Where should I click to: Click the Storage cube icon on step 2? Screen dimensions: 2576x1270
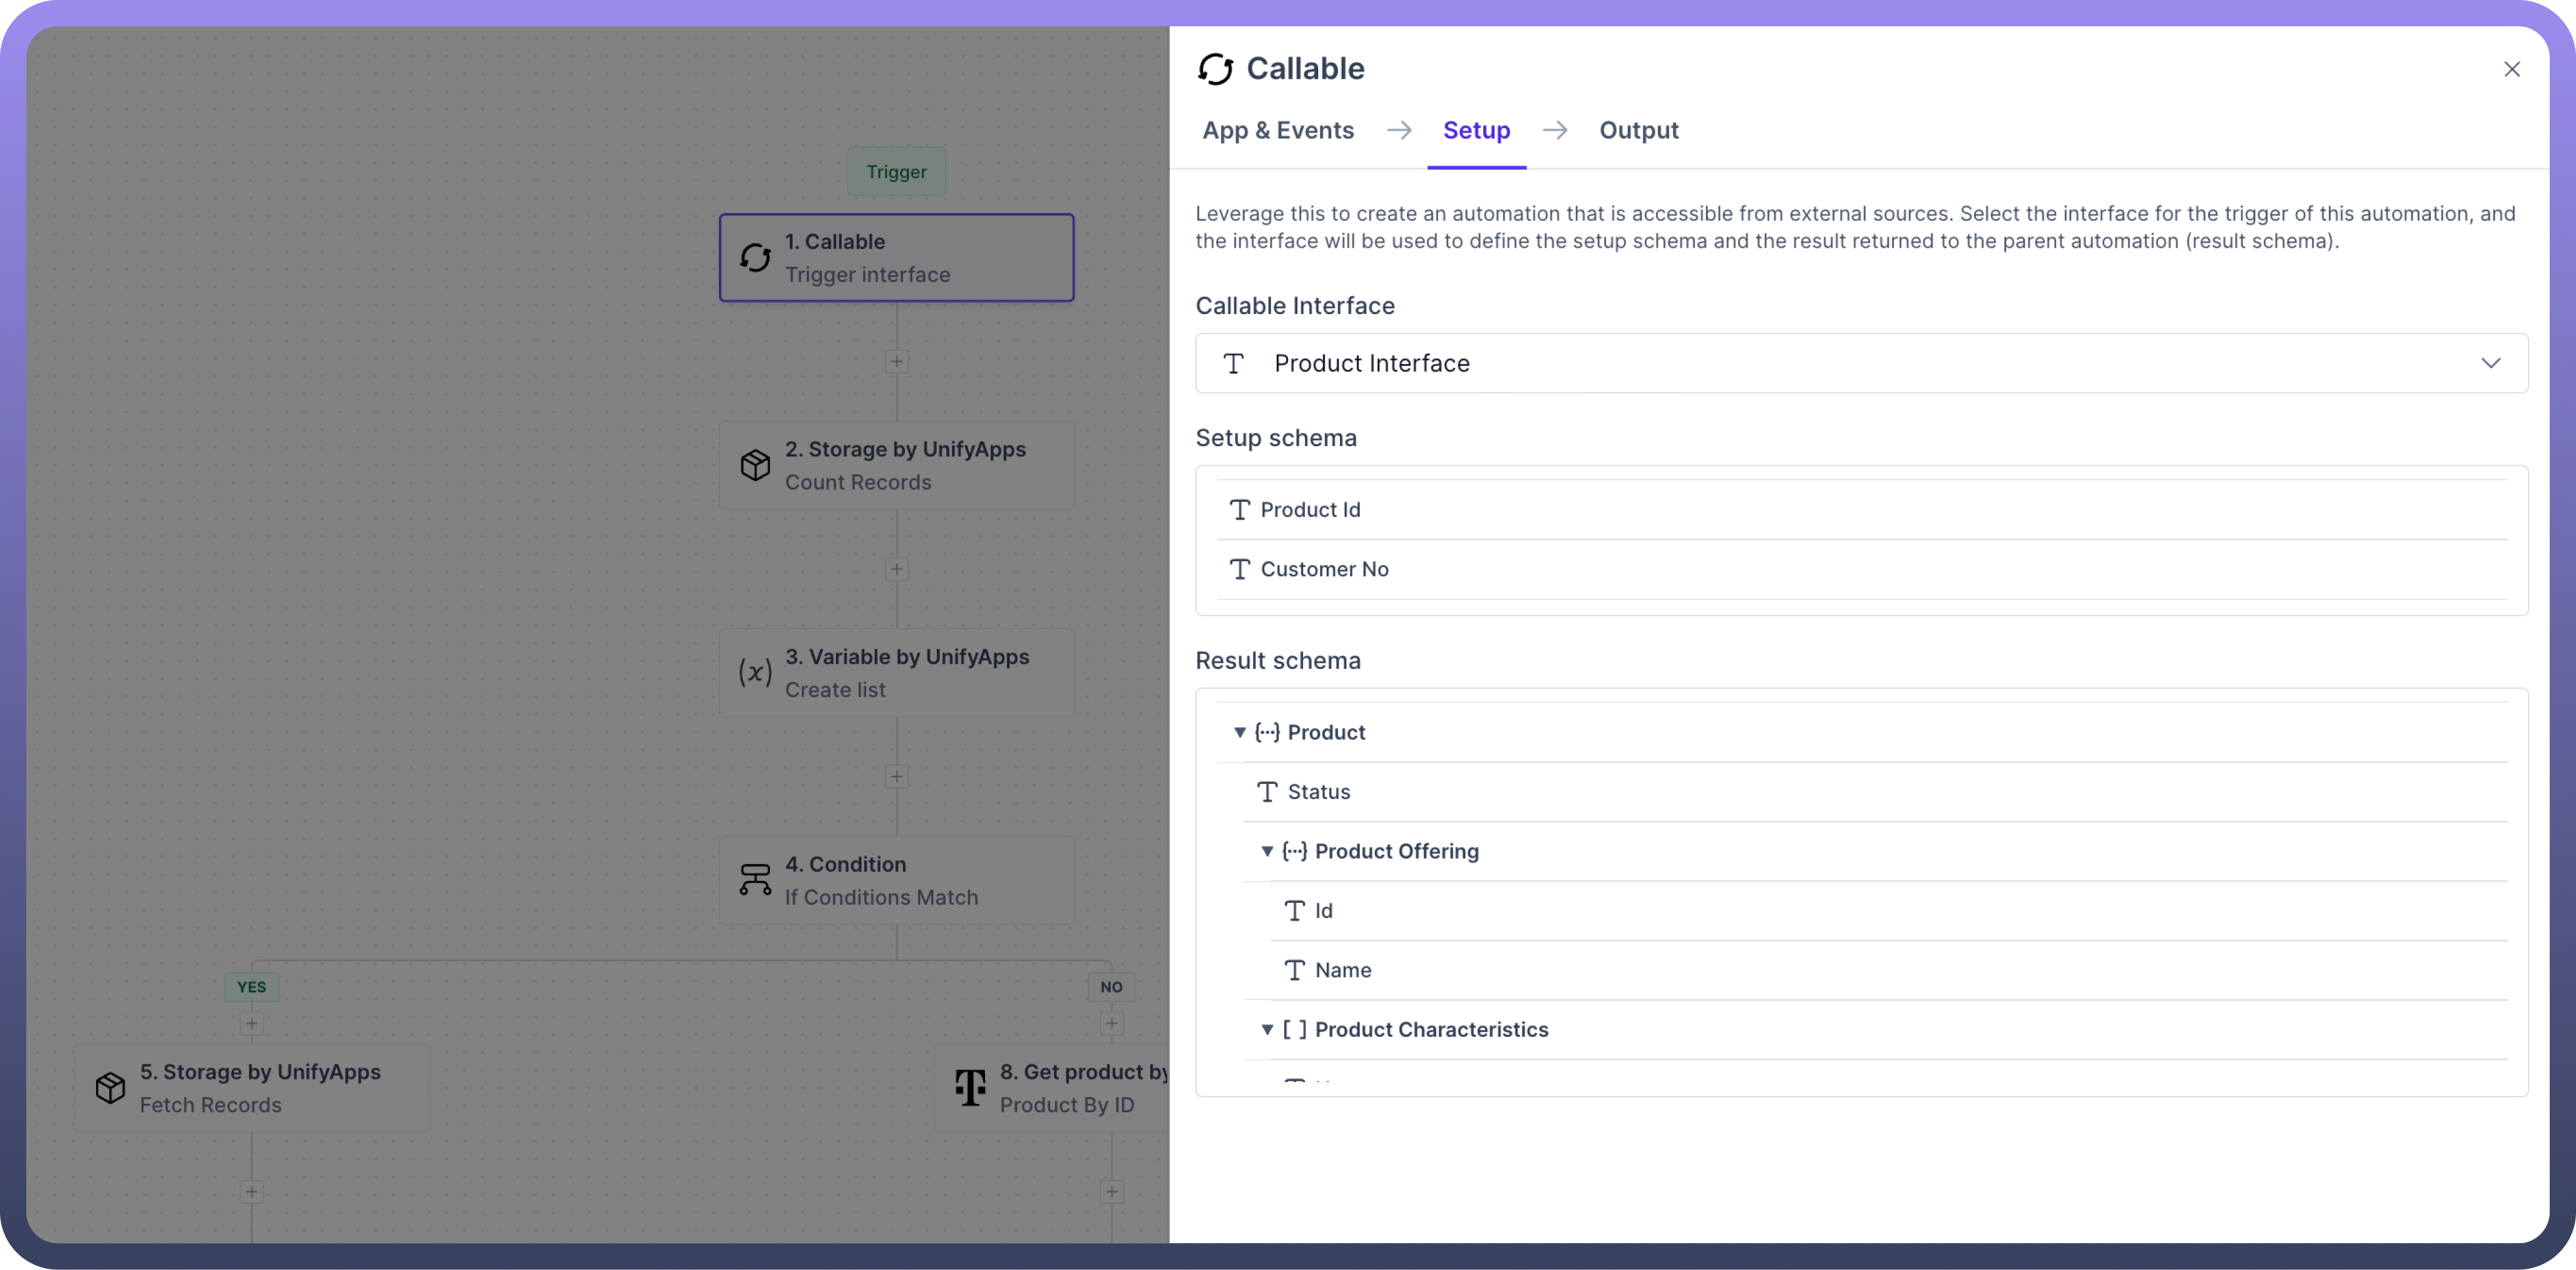pyautogui.click(x=755, y=465)
